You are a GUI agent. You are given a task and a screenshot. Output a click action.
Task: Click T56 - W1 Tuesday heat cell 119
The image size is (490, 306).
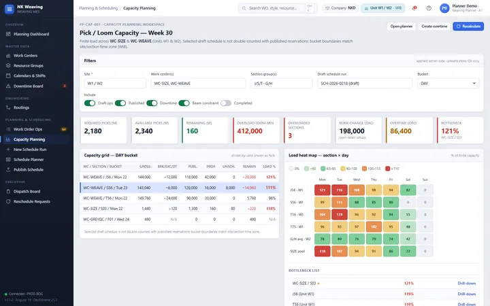(x=340, y=214)
